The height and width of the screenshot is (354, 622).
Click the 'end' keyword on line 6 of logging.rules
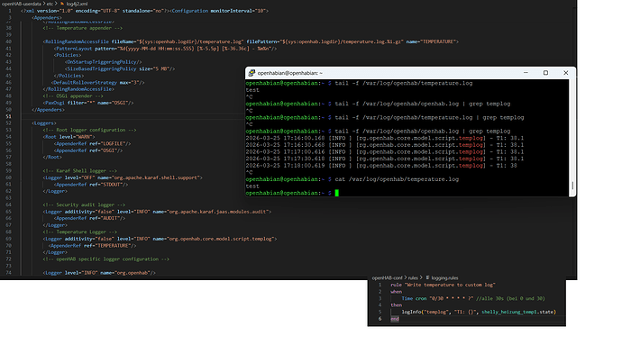pos(395,319)
